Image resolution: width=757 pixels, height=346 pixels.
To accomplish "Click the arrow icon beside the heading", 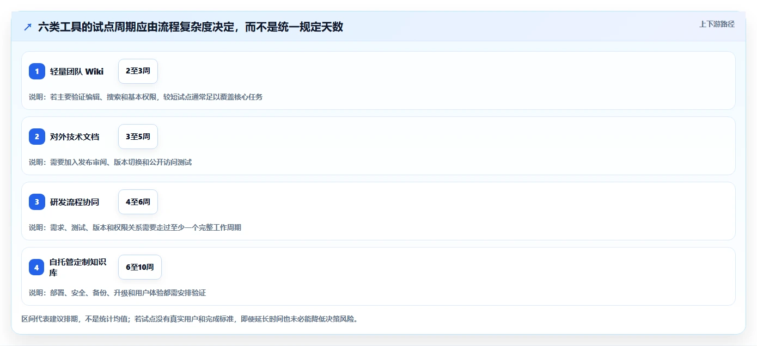I will pyautogui.click(x=28, y=27).
